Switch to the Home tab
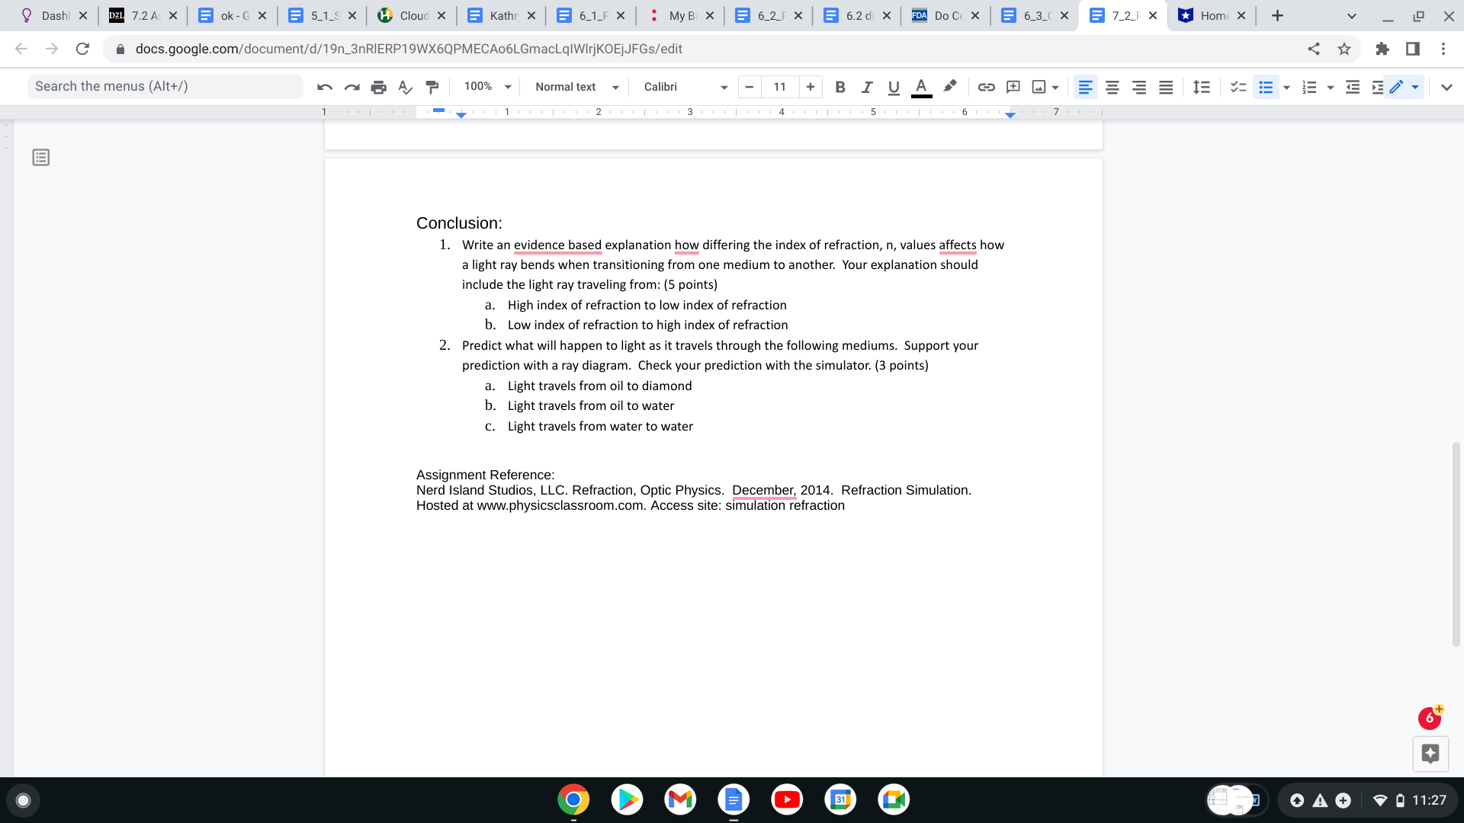 pos(1212,15)
